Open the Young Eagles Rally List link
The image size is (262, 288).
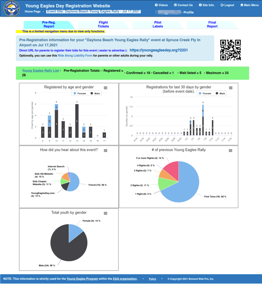click(x=40, y=71)
